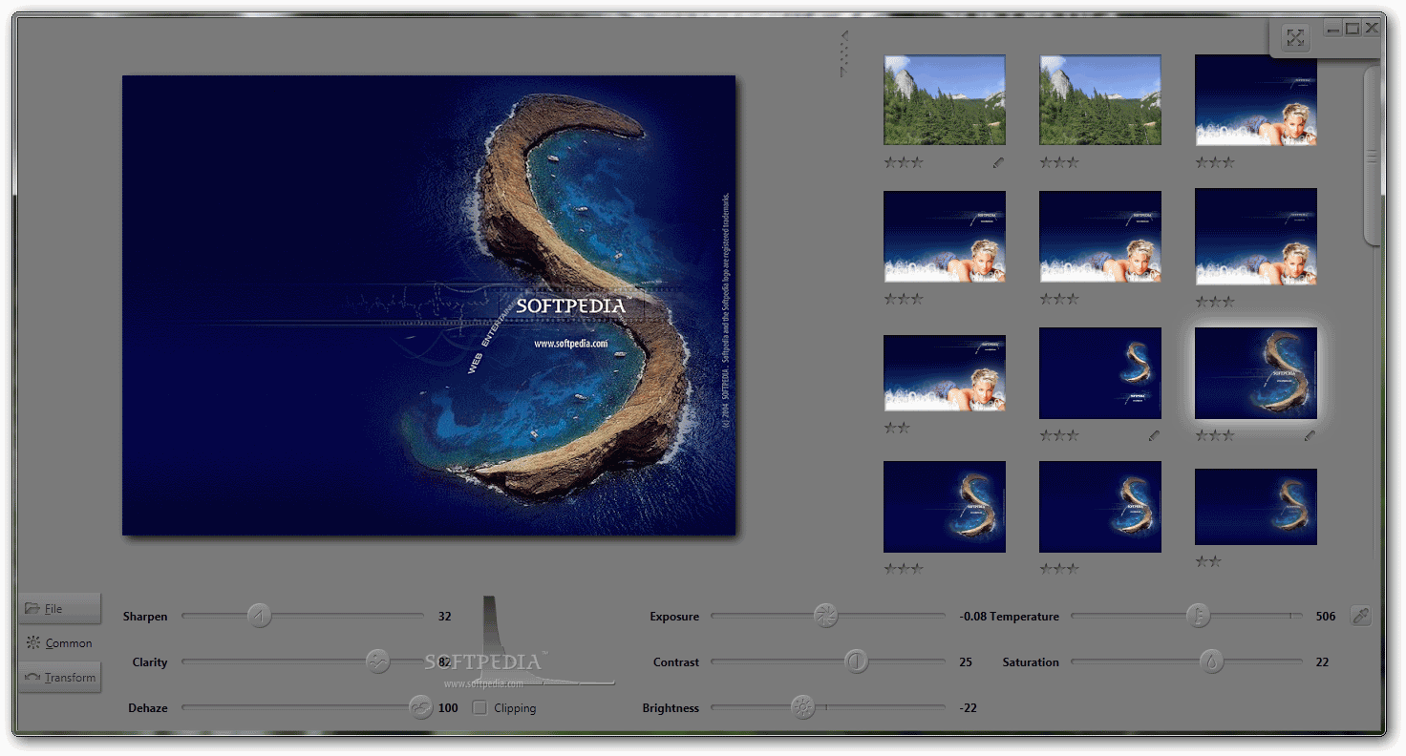Click the Saturation label
This screenshot has height=756, width=1406.
pyautogui.click(x=1031, y=662)
